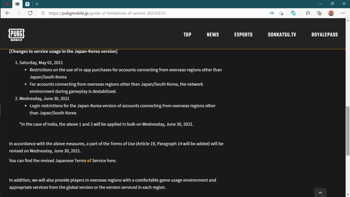Screen dimensions: 350x197
Task: Open browser Settings and more menu
Action: [x=343, y=13]
